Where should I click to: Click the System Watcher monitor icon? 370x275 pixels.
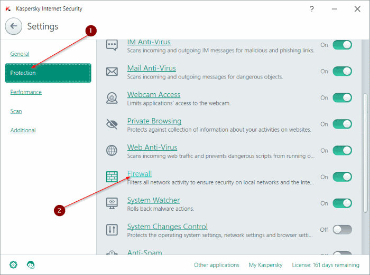(x=112, y=203)
